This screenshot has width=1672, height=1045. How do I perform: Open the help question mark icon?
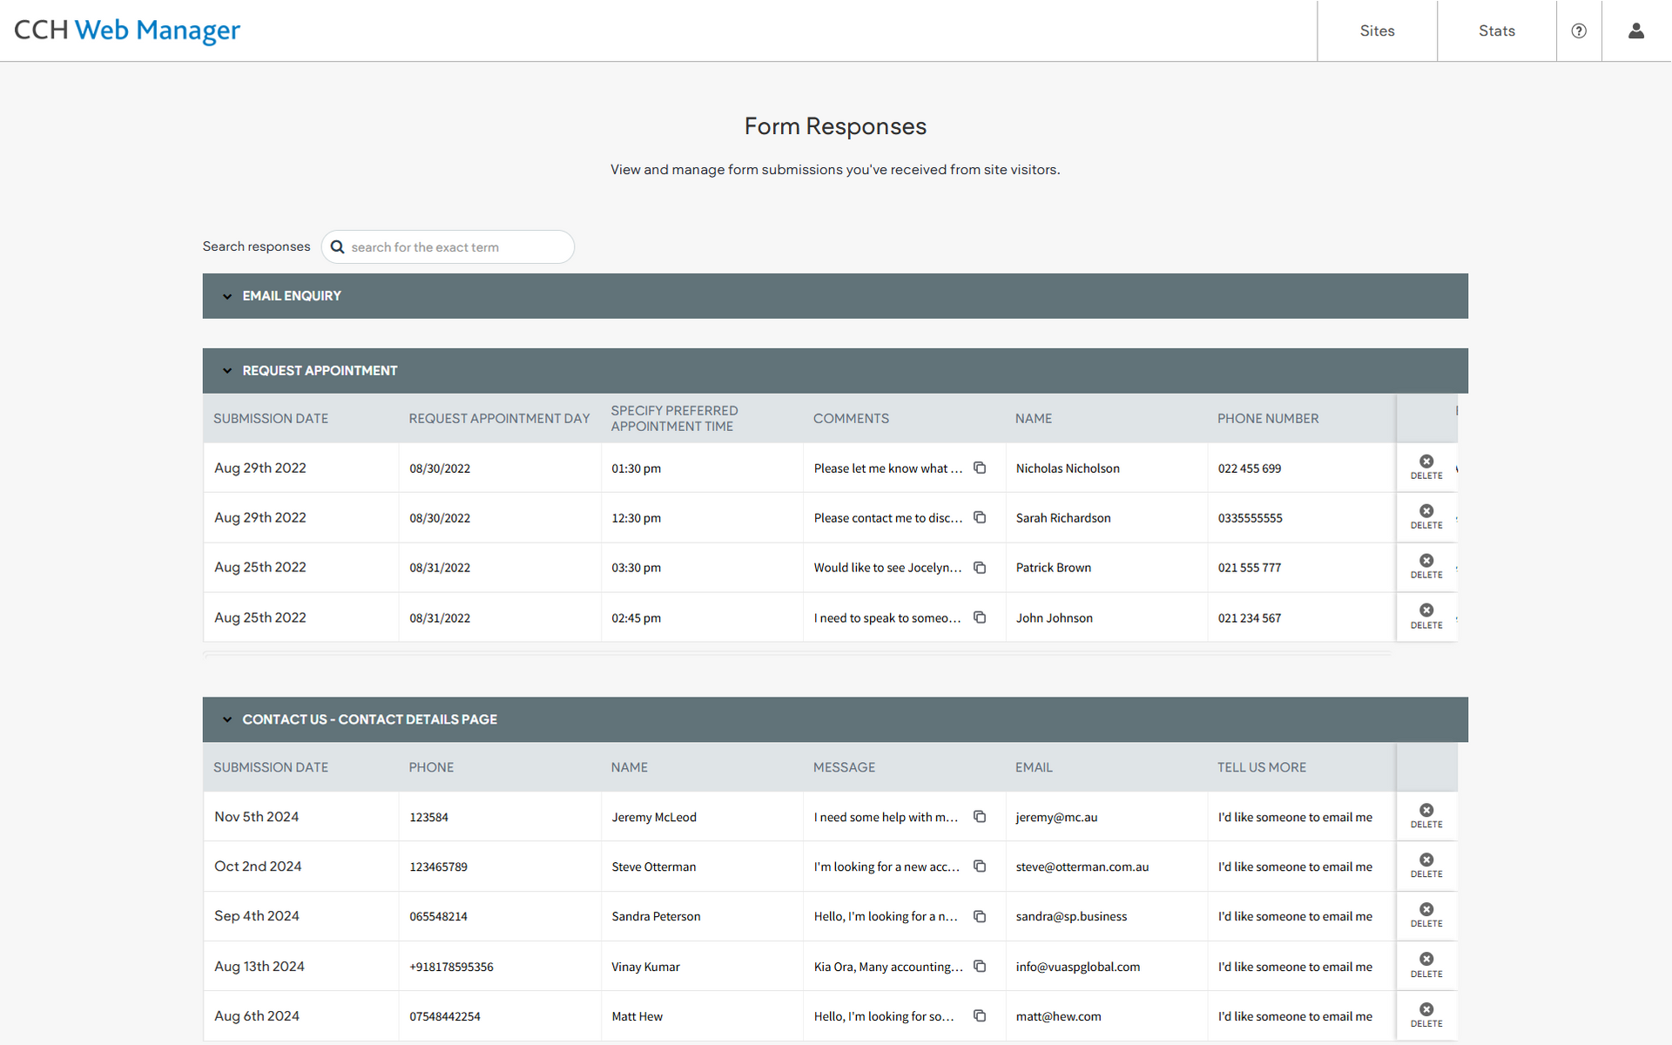1579,30
